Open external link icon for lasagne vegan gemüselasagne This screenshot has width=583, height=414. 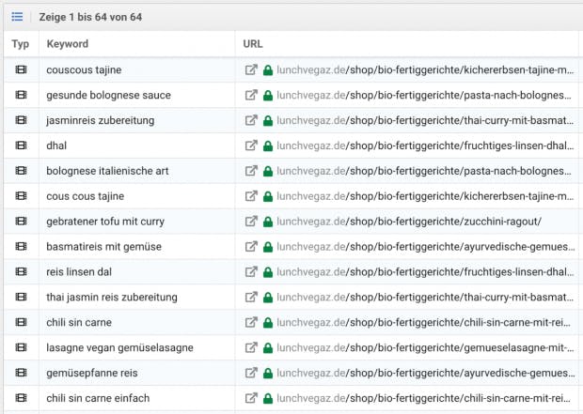click(251, 347)
